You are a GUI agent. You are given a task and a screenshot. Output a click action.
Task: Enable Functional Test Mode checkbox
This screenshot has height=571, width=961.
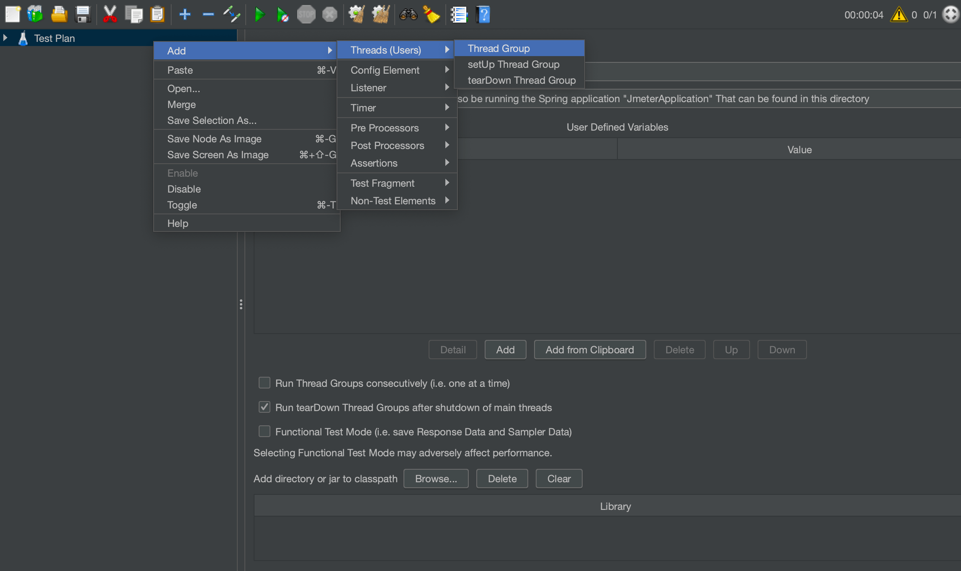click(265, 431)
